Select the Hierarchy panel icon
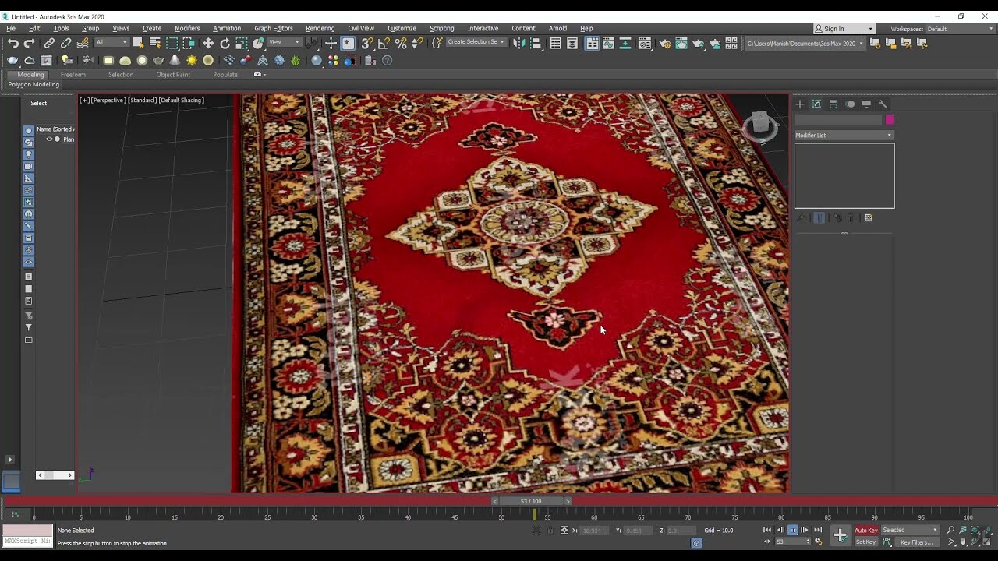Screen dimensions: 998x561 pos(833,104)
